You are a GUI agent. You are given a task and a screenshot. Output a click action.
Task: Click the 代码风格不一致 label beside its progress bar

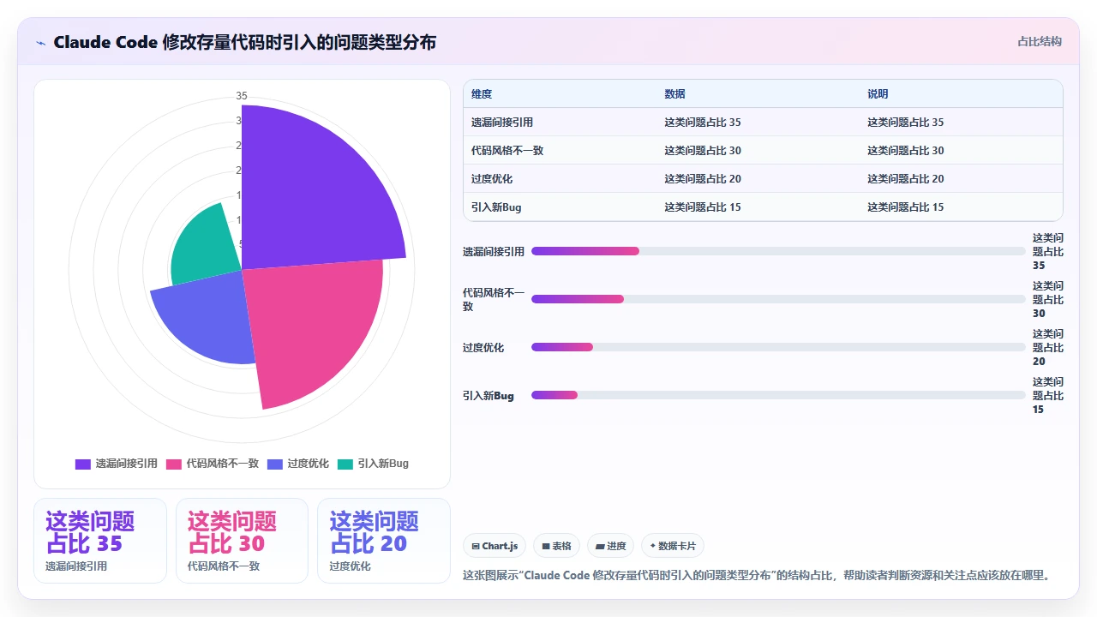coord(494,299)
